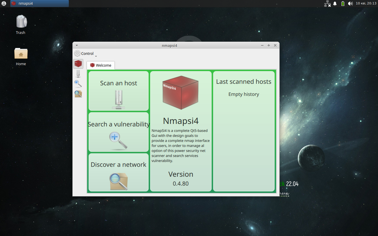Click the magnifier icon under Search a vulnerability
The image size is (378, 236).
coord(118,140)
